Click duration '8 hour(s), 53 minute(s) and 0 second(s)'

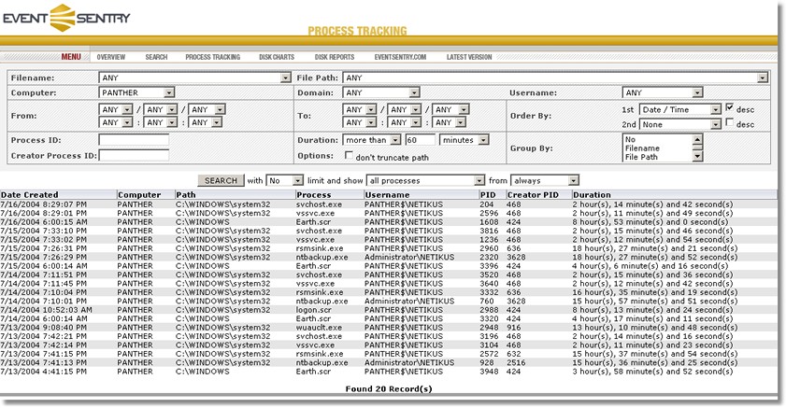(650, 222)
